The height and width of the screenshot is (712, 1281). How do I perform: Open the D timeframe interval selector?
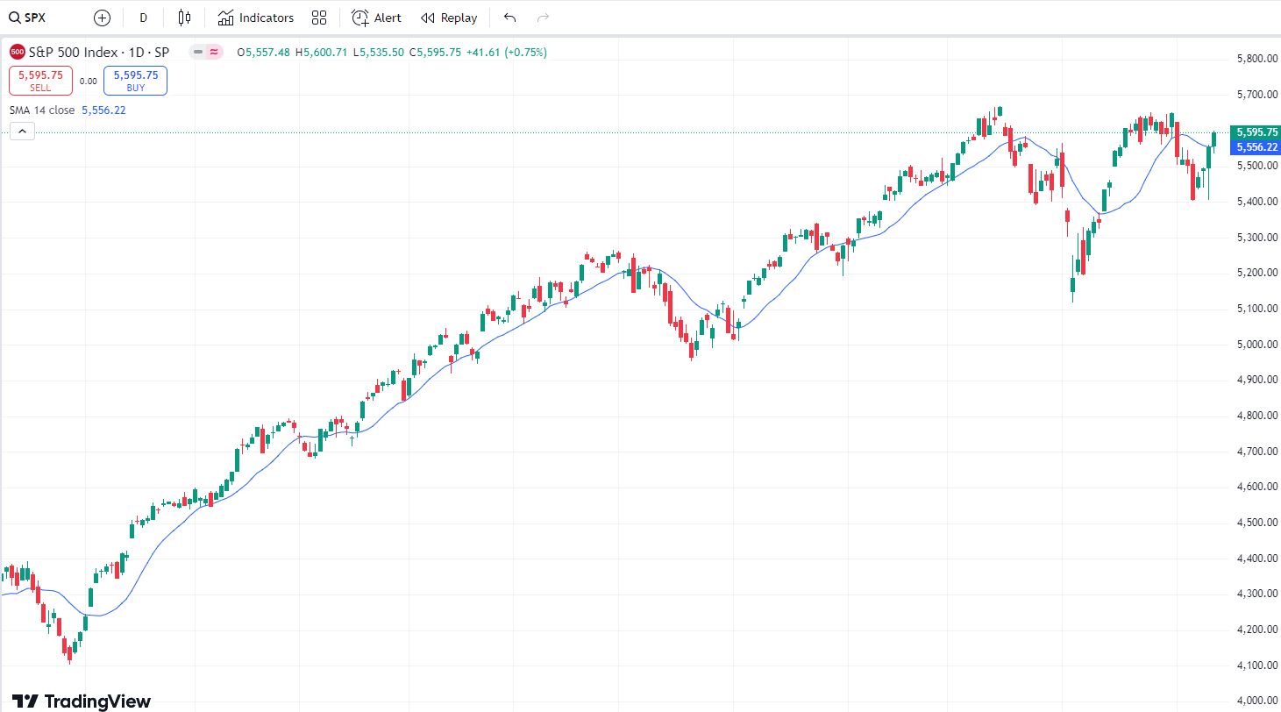coord(144,18)
